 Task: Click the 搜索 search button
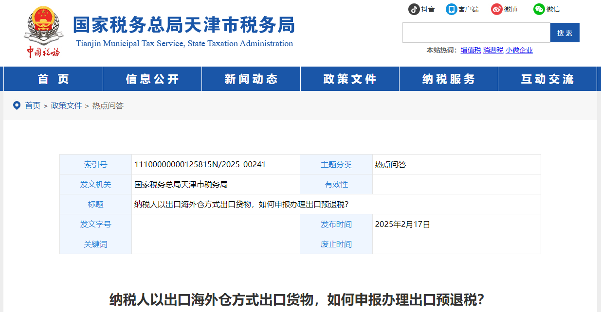tap(565, 33)
